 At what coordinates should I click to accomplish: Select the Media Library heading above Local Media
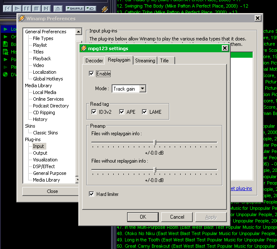[38, 86]
